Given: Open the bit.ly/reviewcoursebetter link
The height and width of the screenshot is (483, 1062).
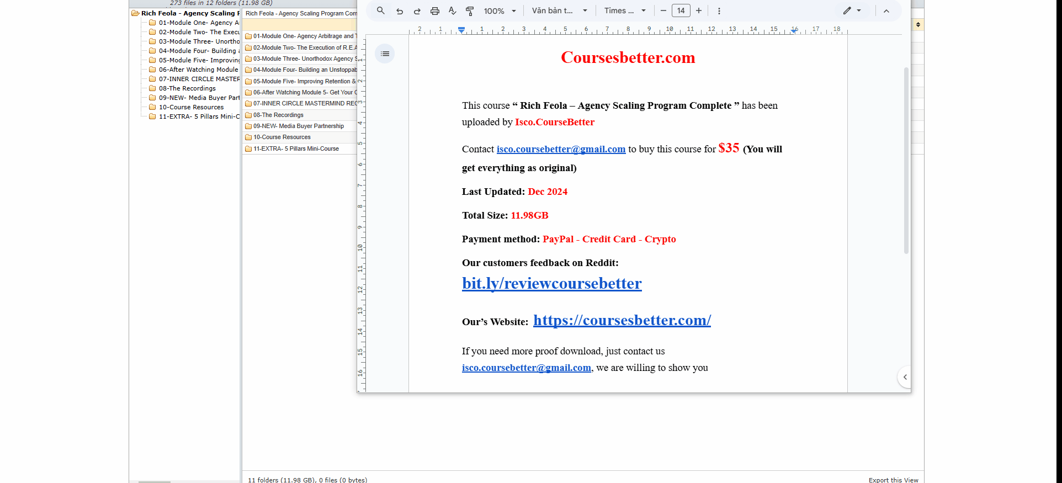Looking at the screenshot, I should (552, 283).
